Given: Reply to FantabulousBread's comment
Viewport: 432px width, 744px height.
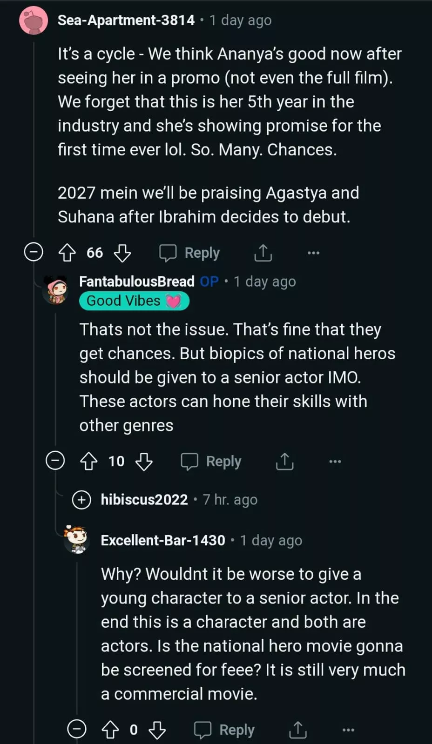Looking at the screenshot, I should [211, 461].
